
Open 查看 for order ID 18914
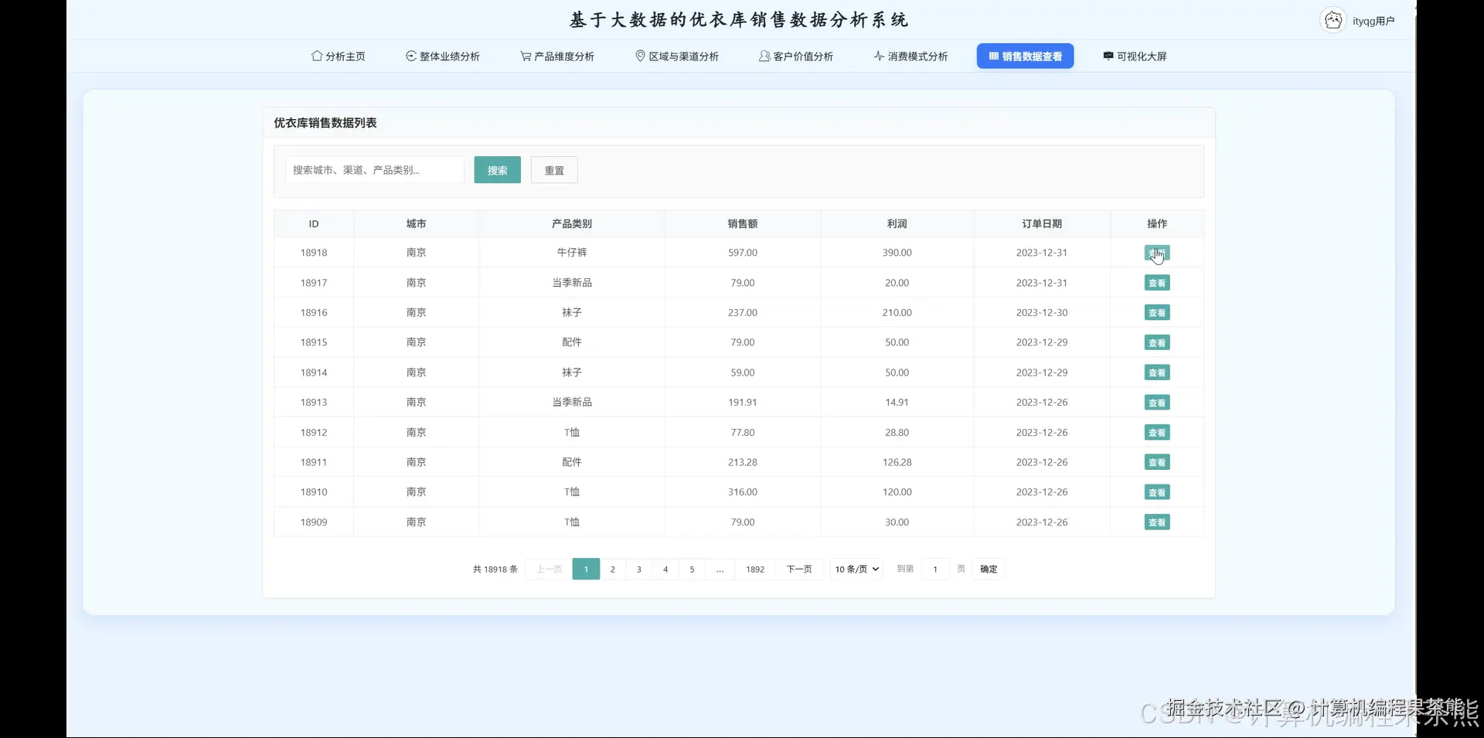[x=1157, y=372]
